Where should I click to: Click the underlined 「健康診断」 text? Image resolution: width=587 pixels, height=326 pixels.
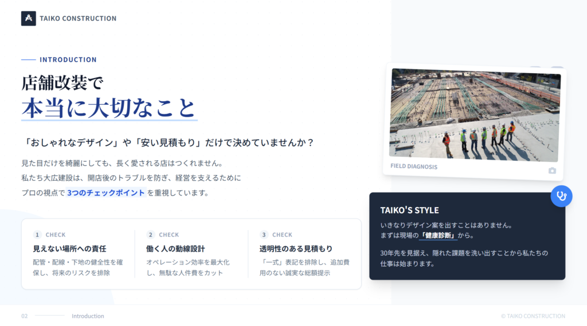[x=438, y=235]
